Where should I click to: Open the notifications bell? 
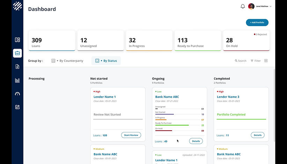243,6
